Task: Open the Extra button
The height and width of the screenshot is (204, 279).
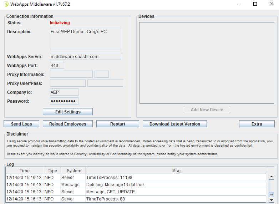Action: coord(257,124)
